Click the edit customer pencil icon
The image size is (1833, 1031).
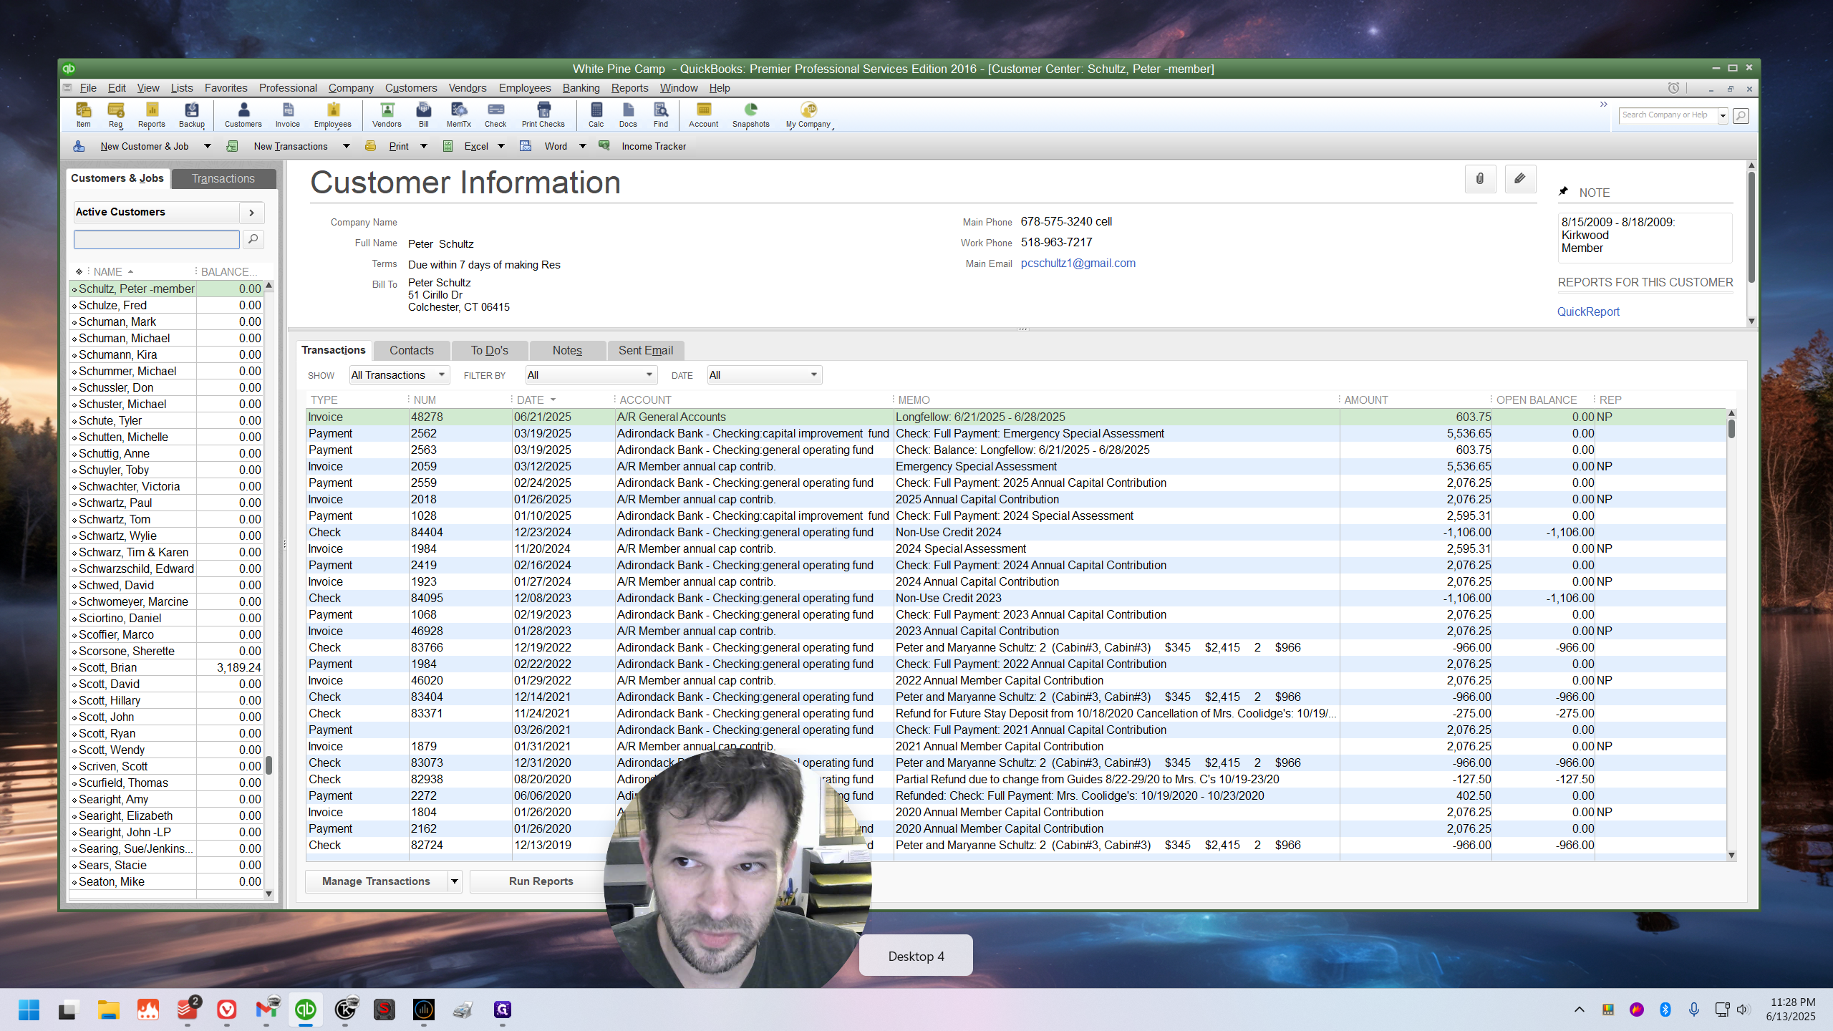pyautogui.click(x=1520, y=179)
